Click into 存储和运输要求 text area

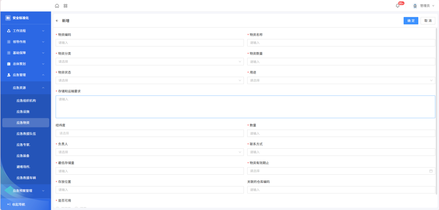point(245,107)
